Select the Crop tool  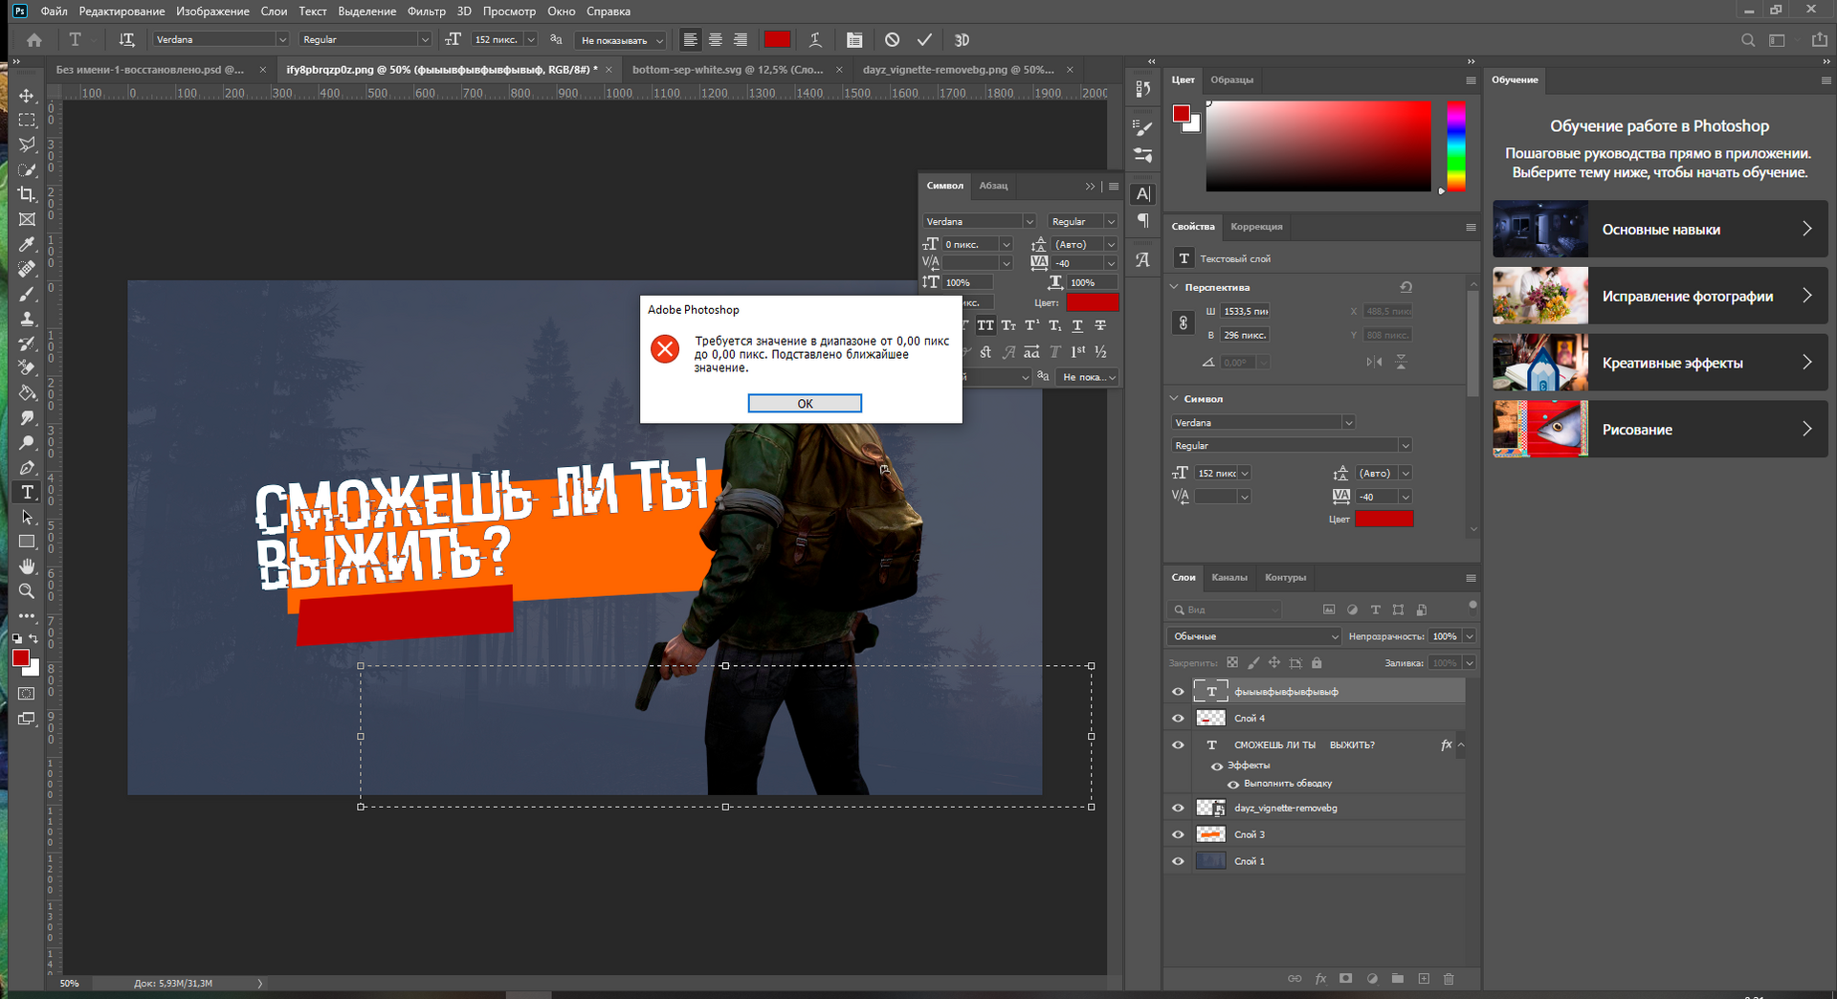(27, 194)
